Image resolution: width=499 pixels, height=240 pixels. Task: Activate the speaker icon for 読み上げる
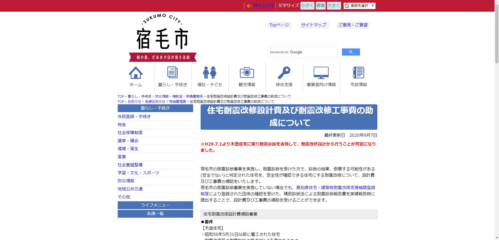(x=248, y=5)
